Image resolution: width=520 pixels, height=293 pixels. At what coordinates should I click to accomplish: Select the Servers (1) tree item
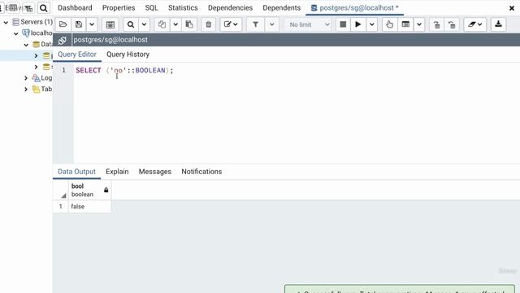37,22
